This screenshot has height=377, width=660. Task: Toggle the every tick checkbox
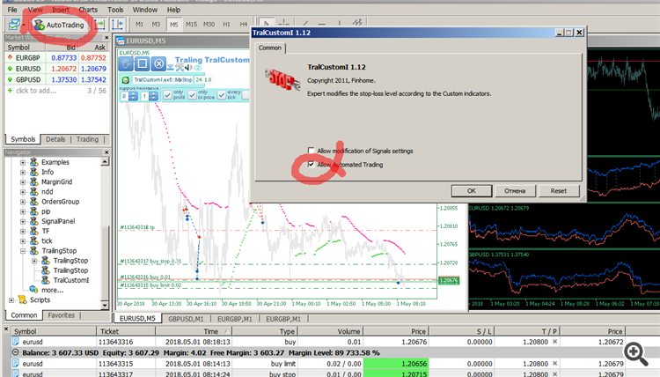pos(222,95)
